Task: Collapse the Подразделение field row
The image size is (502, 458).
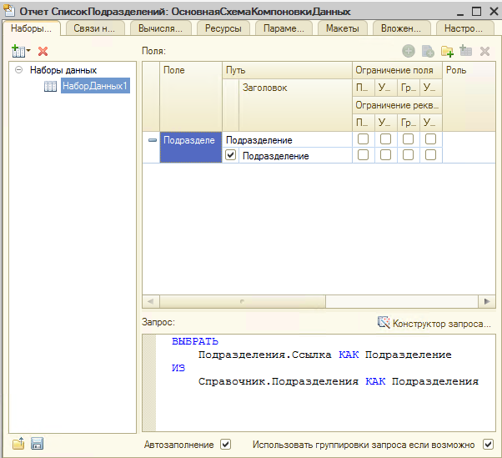Action: [152, 140]
